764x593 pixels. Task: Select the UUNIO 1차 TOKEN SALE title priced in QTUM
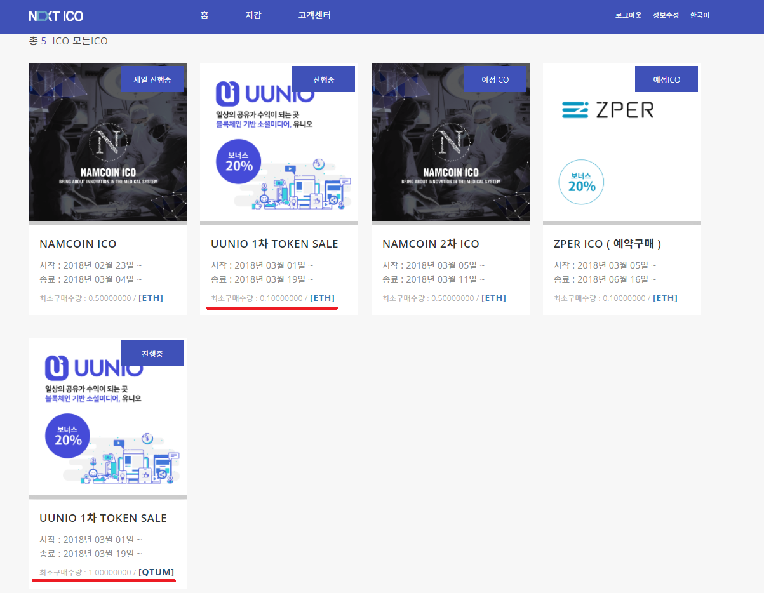point(103,518)
